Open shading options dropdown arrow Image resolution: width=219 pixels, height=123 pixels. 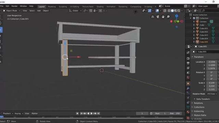182,11
